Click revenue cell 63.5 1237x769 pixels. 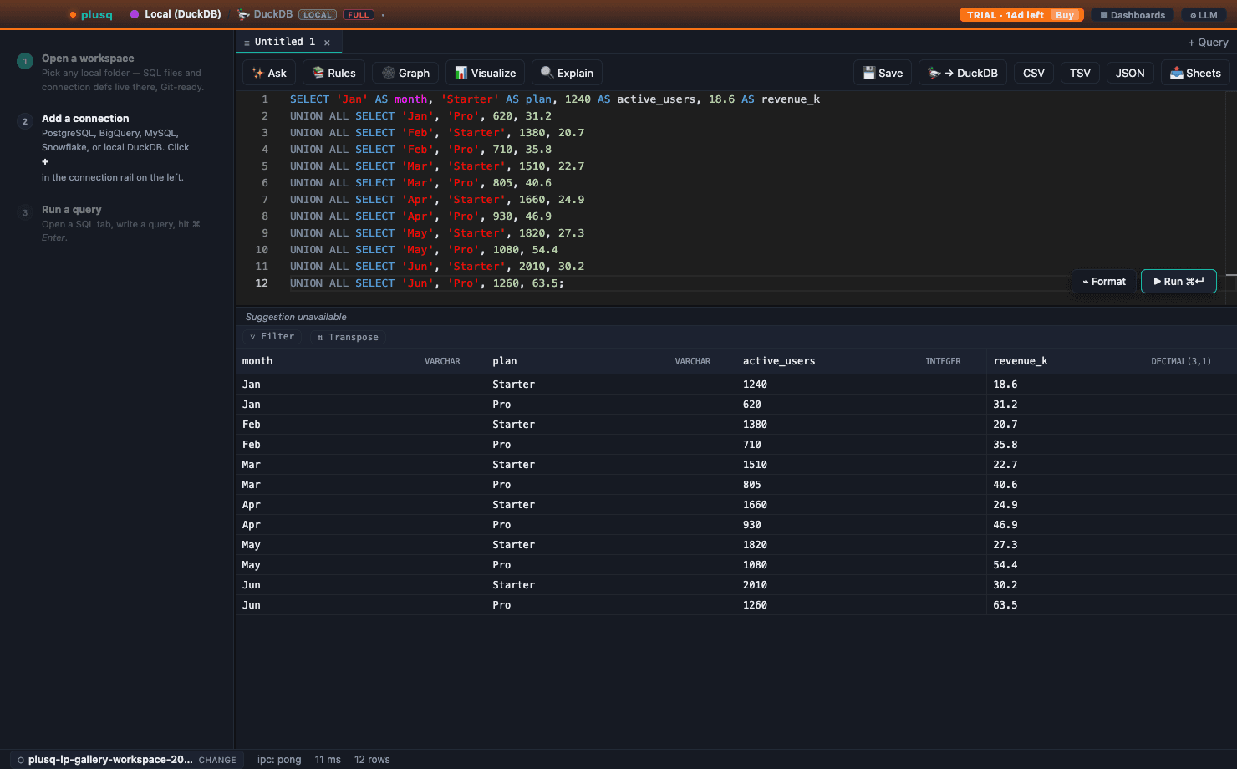(x=1112, y=605)
